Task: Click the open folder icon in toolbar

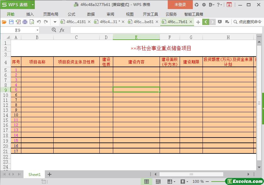Action: point(4,22)
